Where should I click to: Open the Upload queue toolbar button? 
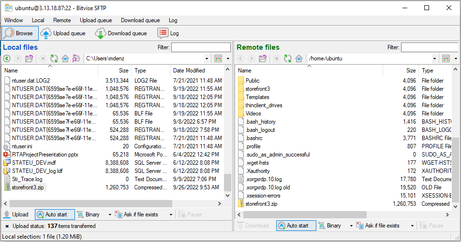[x=62, y=33]
